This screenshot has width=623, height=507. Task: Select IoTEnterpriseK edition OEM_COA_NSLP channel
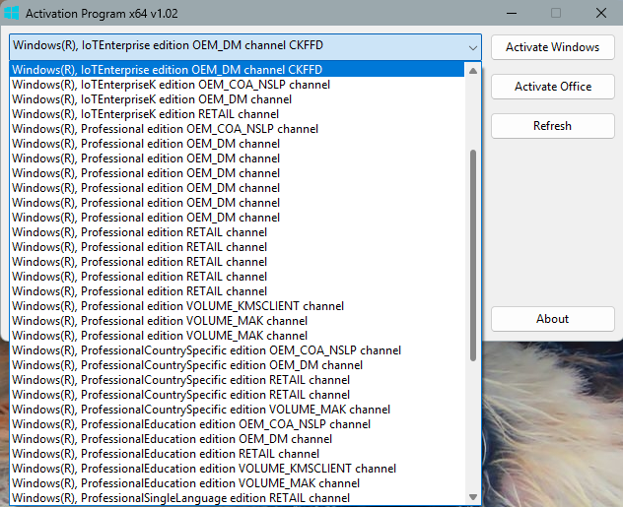pyautogui.click(x=237, y=85)
